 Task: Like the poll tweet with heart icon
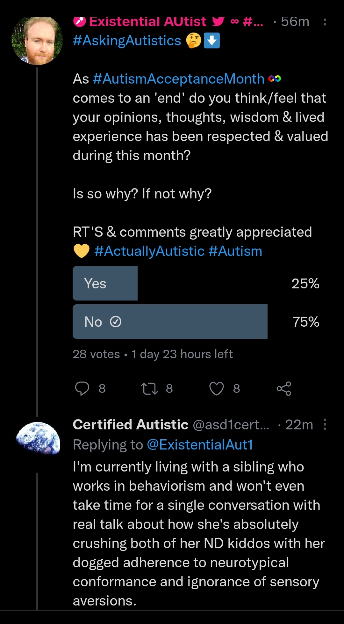click(217, 388)
